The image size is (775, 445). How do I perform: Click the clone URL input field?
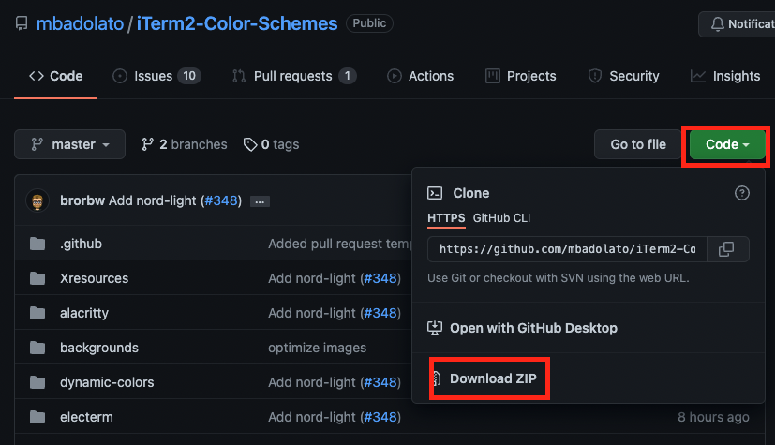coord(567,249)
